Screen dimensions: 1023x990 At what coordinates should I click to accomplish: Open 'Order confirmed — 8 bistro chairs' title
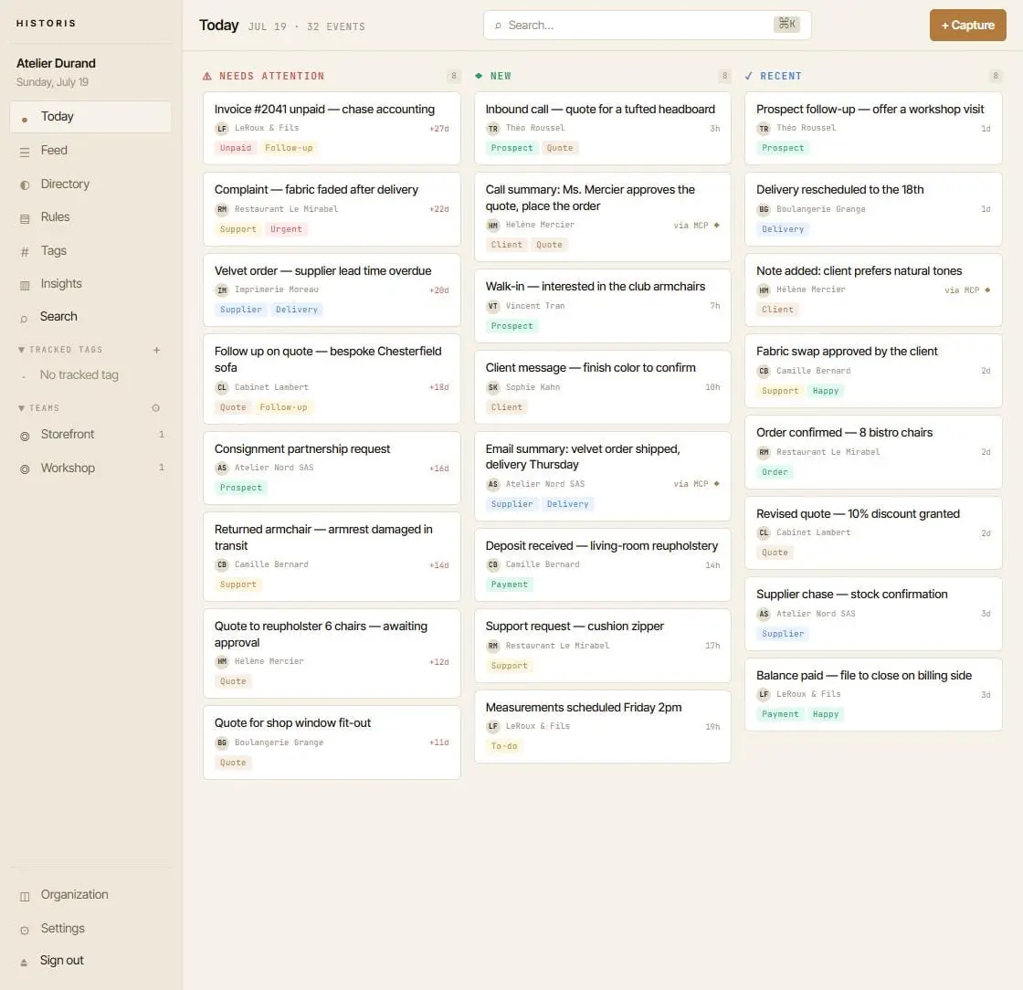click(x=844, y=433)
